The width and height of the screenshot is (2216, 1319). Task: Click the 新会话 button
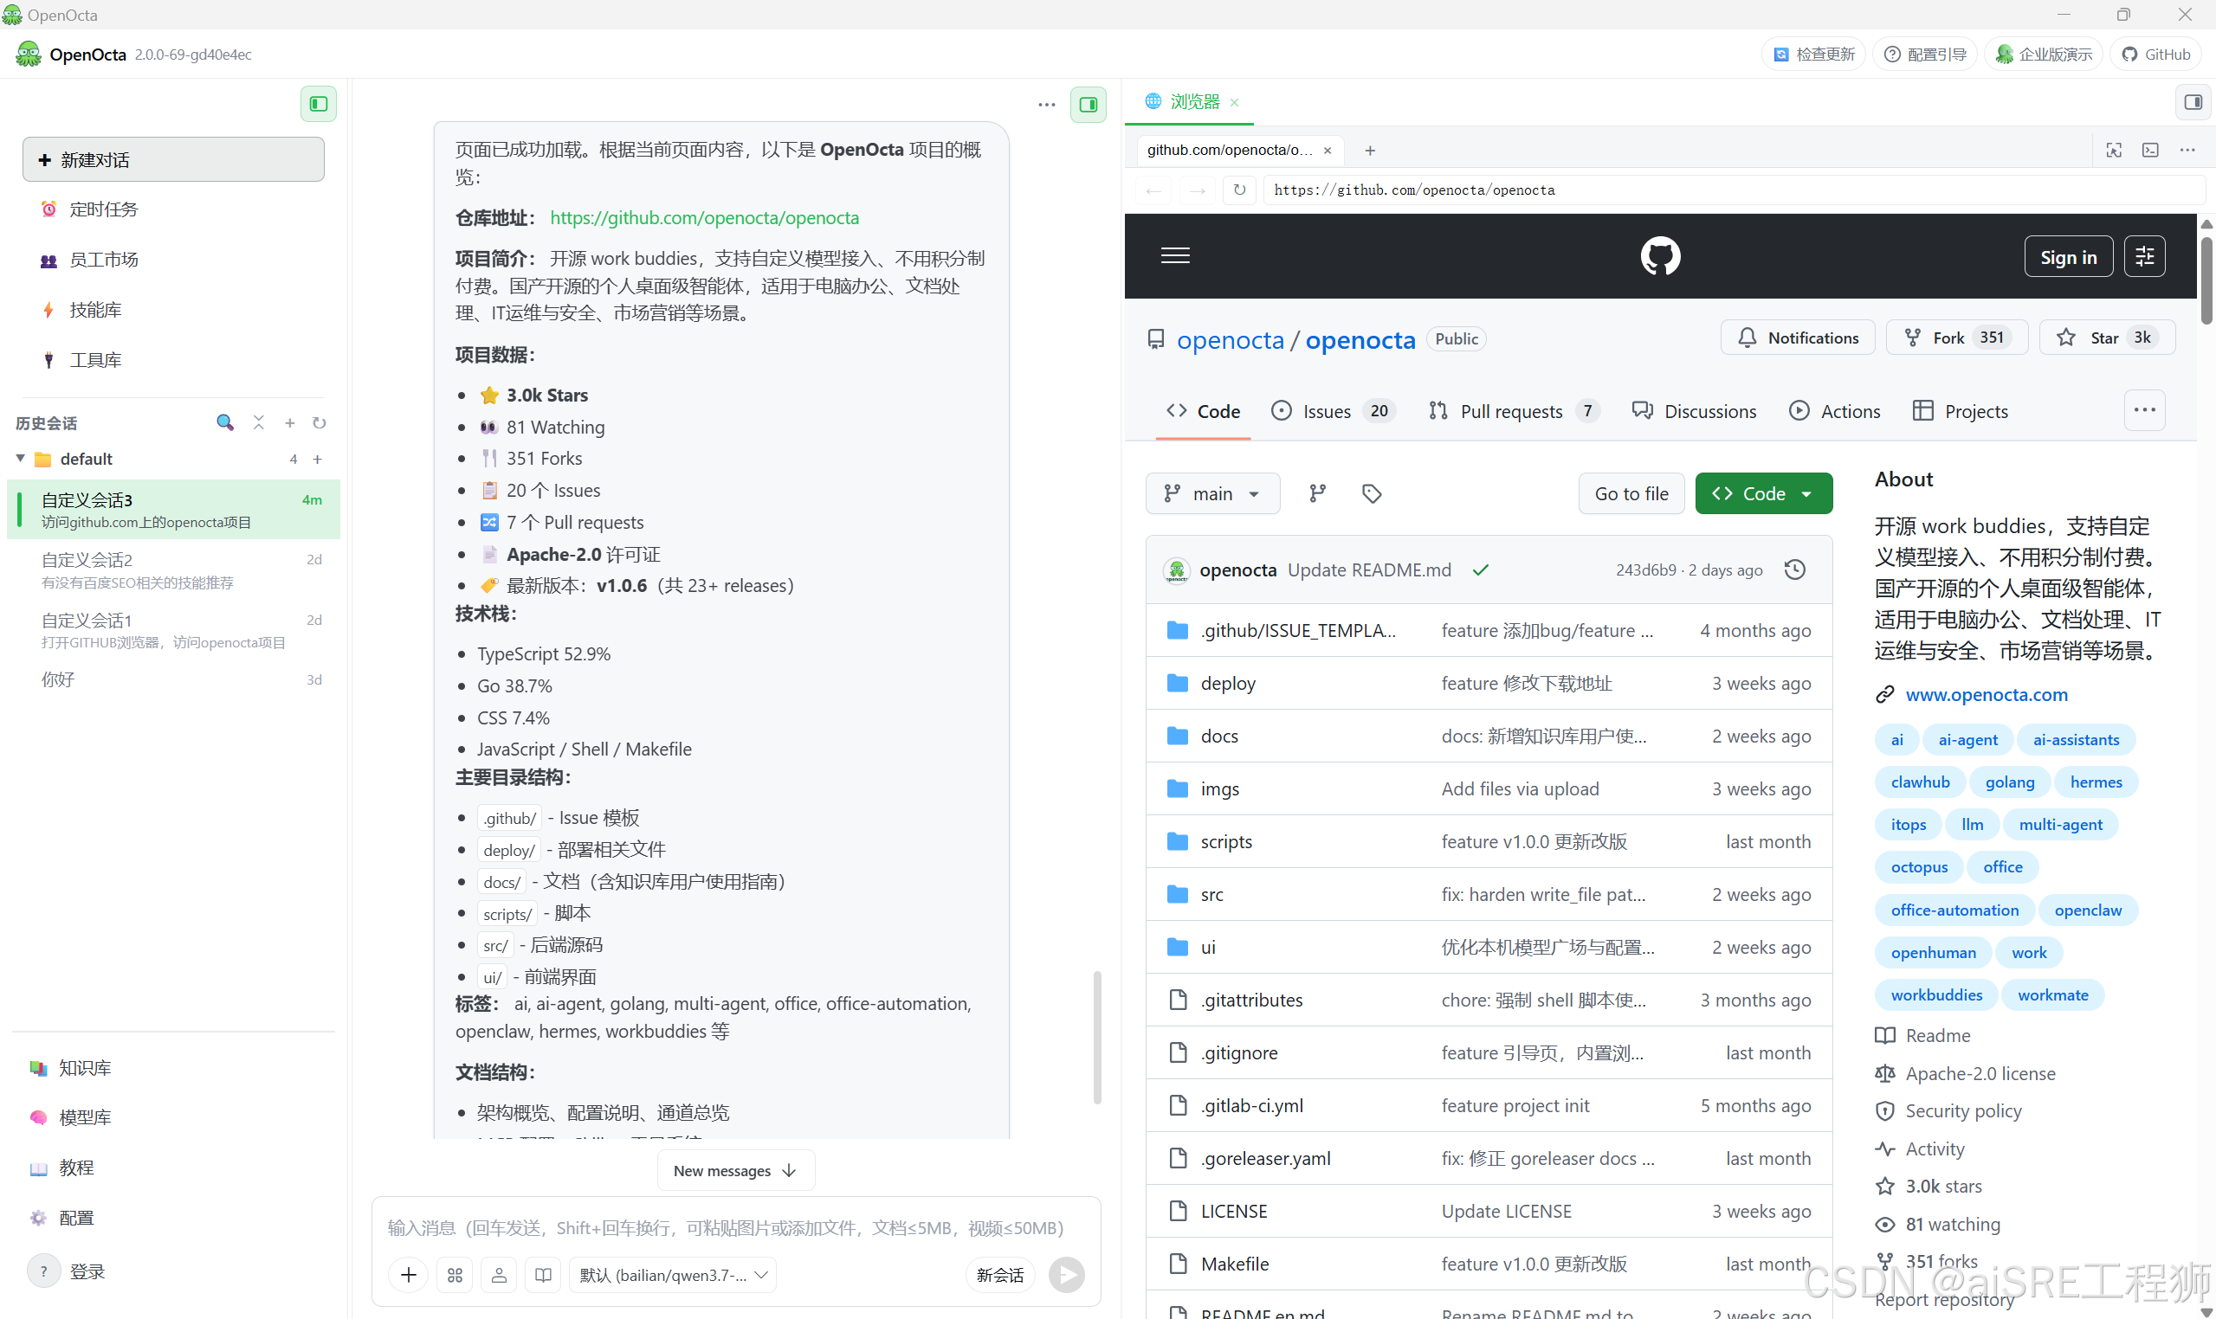tap(999, 1276)
